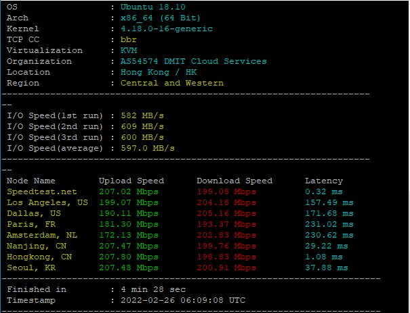This screenshot has width=410, height=313.
Task: Click Hongkong download '198.83 Mbps'
Action: (x=226, y=257)
